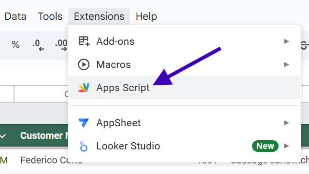Image resolution: width=309 pixels, height=174 pixels.
Task: Decrease decimal places button
Action: pos(39,45)
